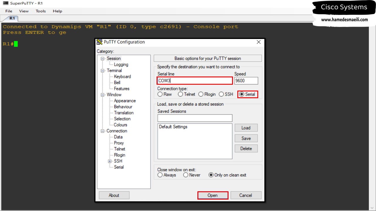The height and width of the screenshot is (211, 376).
Task: Select Connection category in the tree
Action: pos(117,131)
